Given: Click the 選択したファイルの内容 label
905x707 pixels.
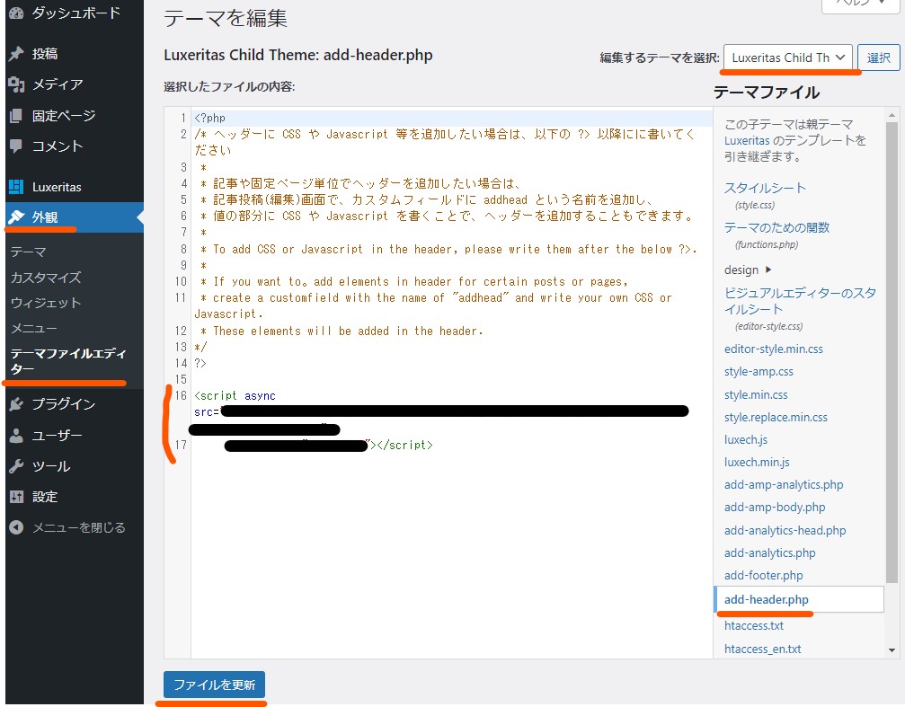Looking at the screenshot, I should pyautogui.click(x=229, y=86).
